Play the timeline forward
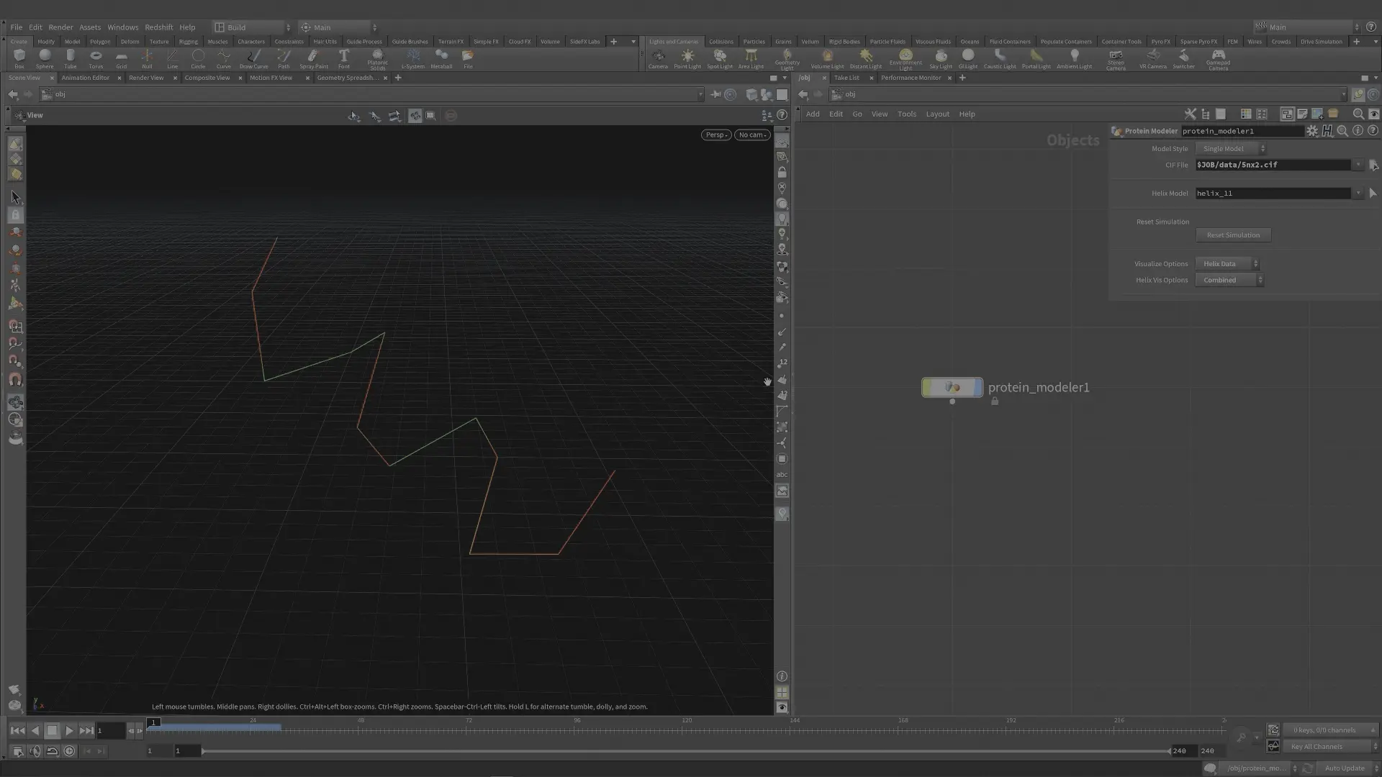 (69, 730)
